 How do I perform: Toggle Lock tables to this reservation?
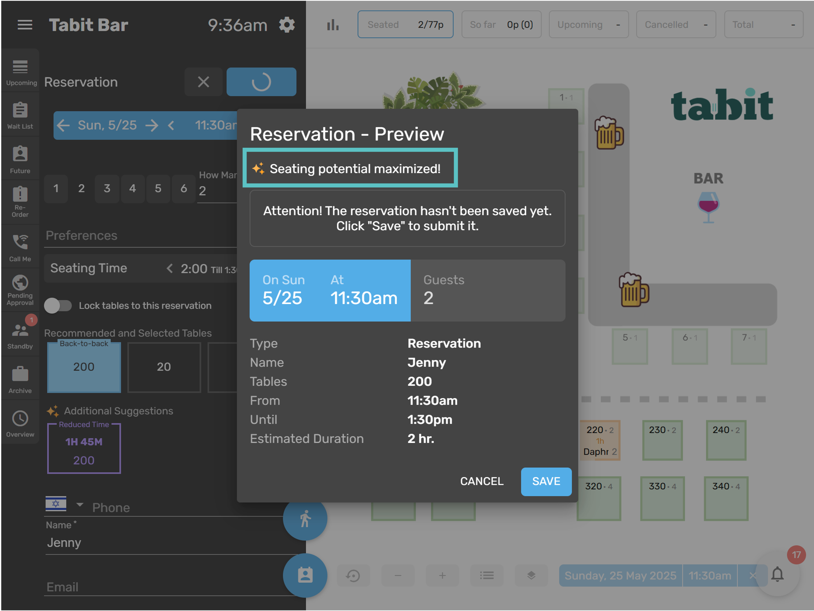click(58, 305)
